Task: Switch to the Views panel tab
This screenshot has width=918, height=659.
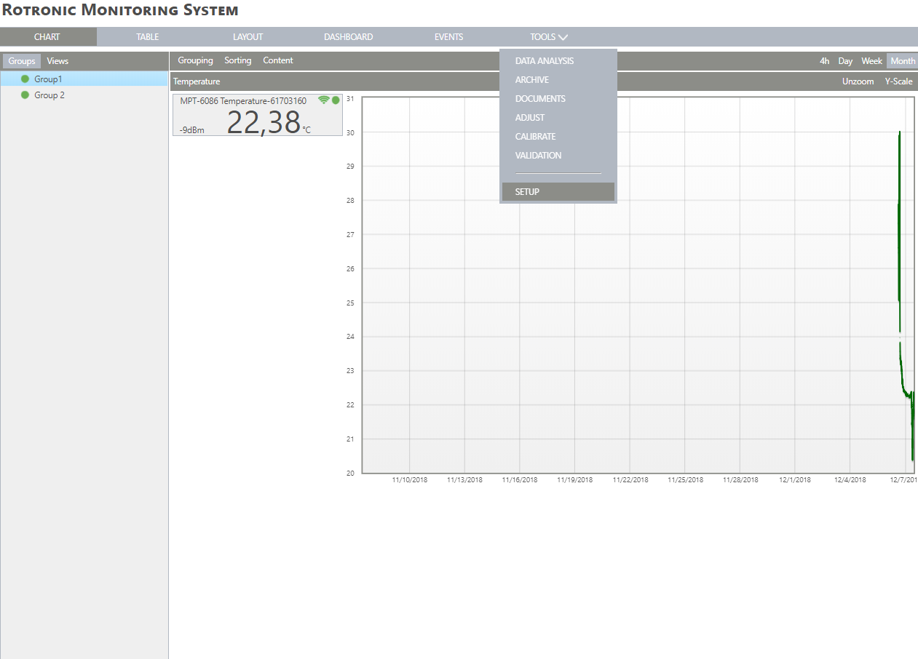Action: pyautogui.click(x=58, y=61)
